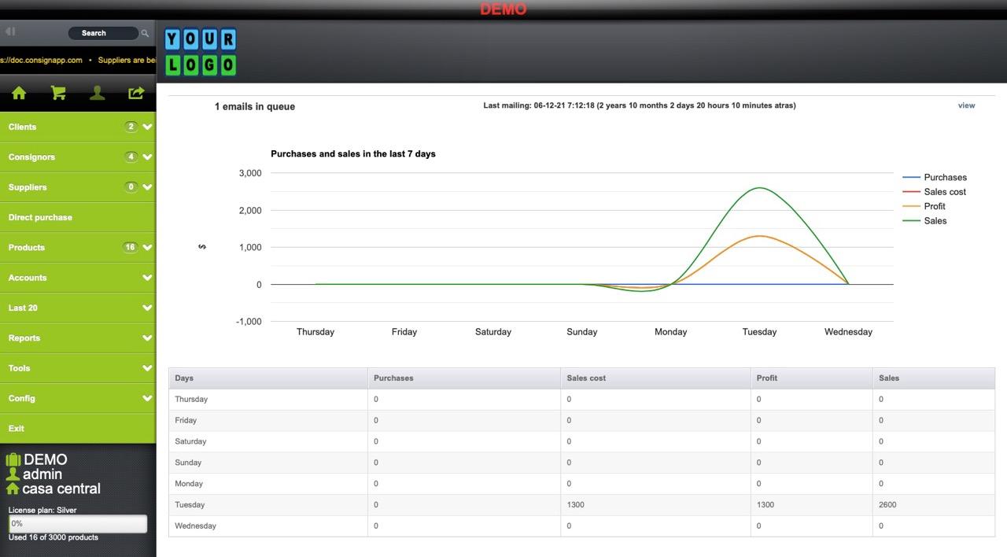The width and height of the screenshot is (1007, 557).
Task: Expand the Config menu chevron
Action: pos(147,399)
